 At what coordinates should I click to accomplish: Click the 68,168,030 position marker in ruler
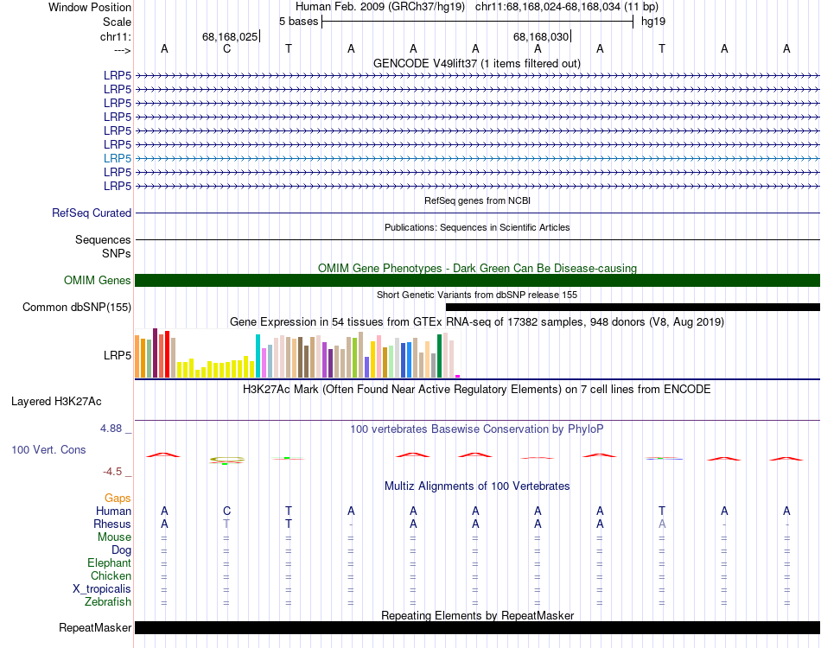[x=541, y=36]
